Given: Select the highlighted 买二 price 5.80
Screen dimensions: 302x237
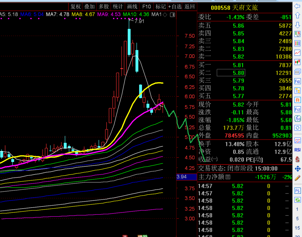Looking at the screenshot, I should (x=231, y=73).
